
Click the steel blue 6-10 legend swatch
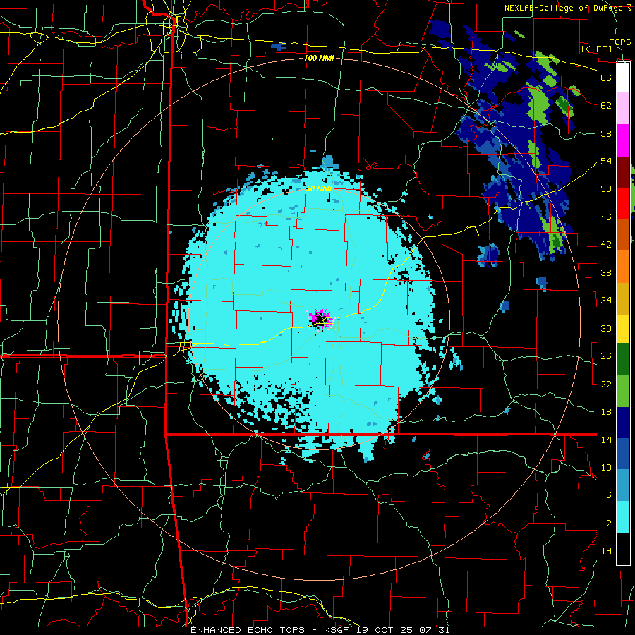623,485
